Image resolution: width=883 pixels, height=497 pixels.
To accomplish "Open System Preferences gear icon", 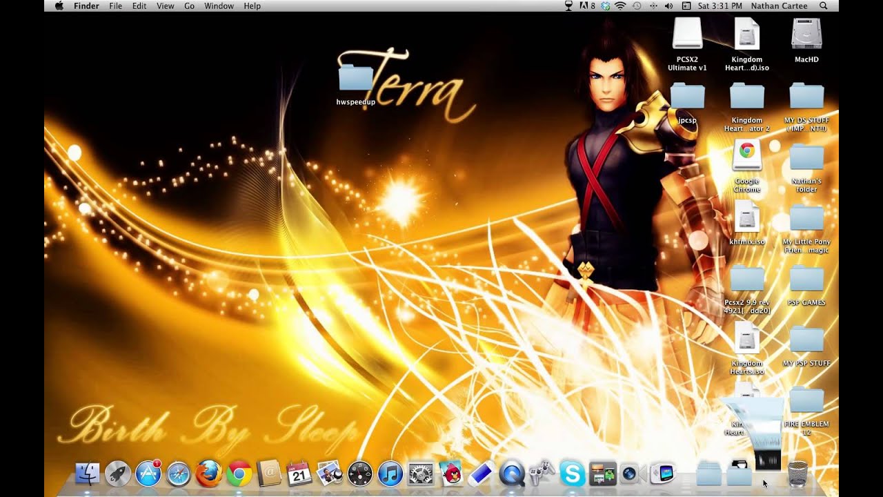I will (421, 474).
